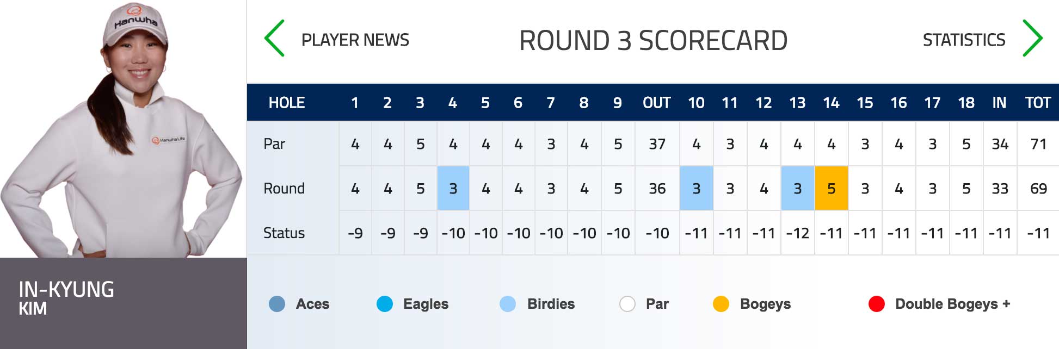
Task: Click the green right arrow chevron
Action: point(1032,38)
